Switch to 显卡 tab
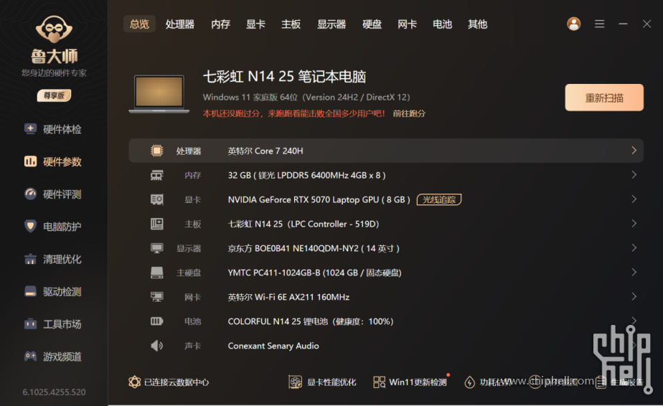 255,24
